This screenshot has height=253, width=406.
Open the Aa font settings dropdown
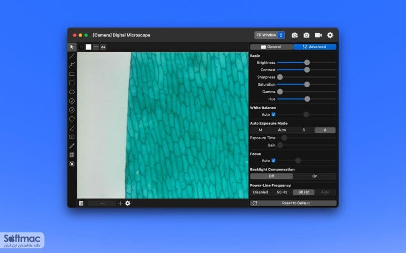(103, 47)
